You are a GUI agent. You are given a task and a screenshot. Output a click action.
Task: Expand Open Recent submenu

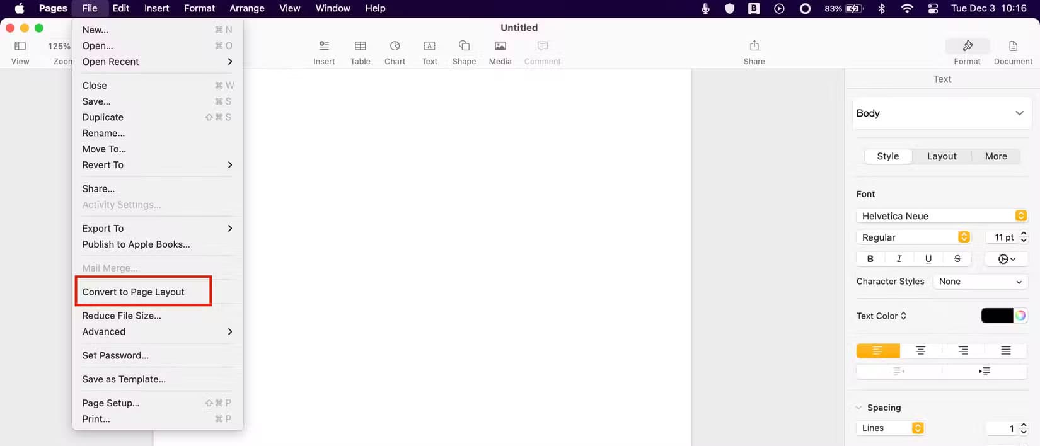coord(157,62)
